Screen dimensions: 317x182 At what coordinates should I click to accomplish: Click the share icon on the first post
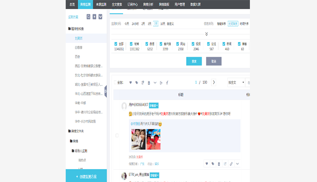225,164
